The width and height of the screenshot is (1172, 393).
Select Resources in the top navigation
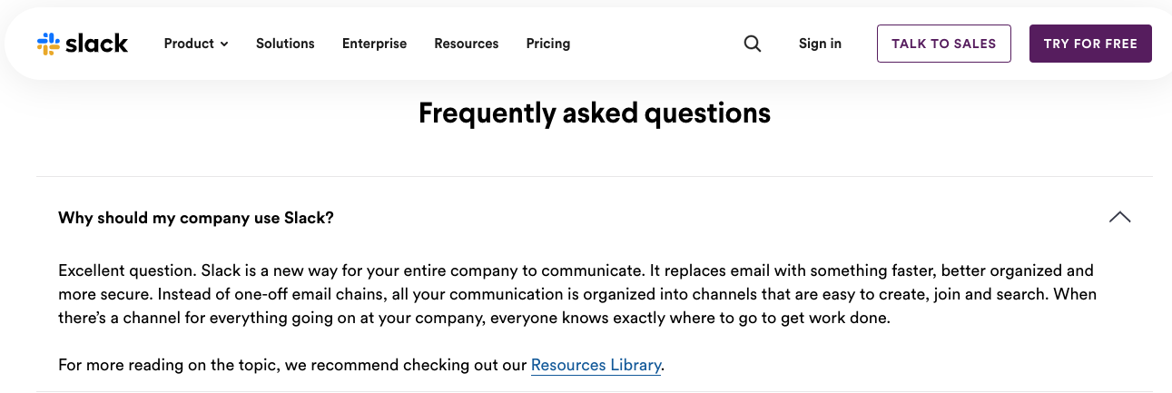tap(466, 44)
